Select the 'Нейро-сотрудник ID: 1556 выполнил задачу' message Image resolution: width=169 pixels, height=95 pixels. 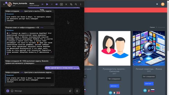(29, 62)
